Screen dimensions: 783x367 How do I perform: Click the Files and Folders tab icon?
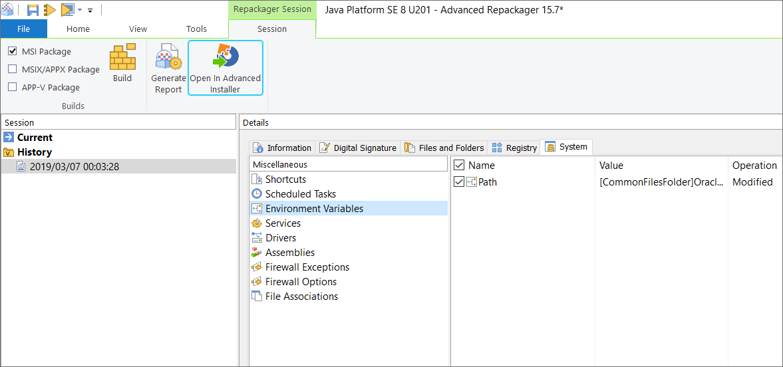(410, 148)
